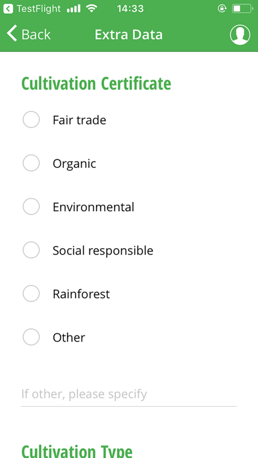Return to TestFlight via status bar icon
This screenshot has width=258, height=458.
8,9
